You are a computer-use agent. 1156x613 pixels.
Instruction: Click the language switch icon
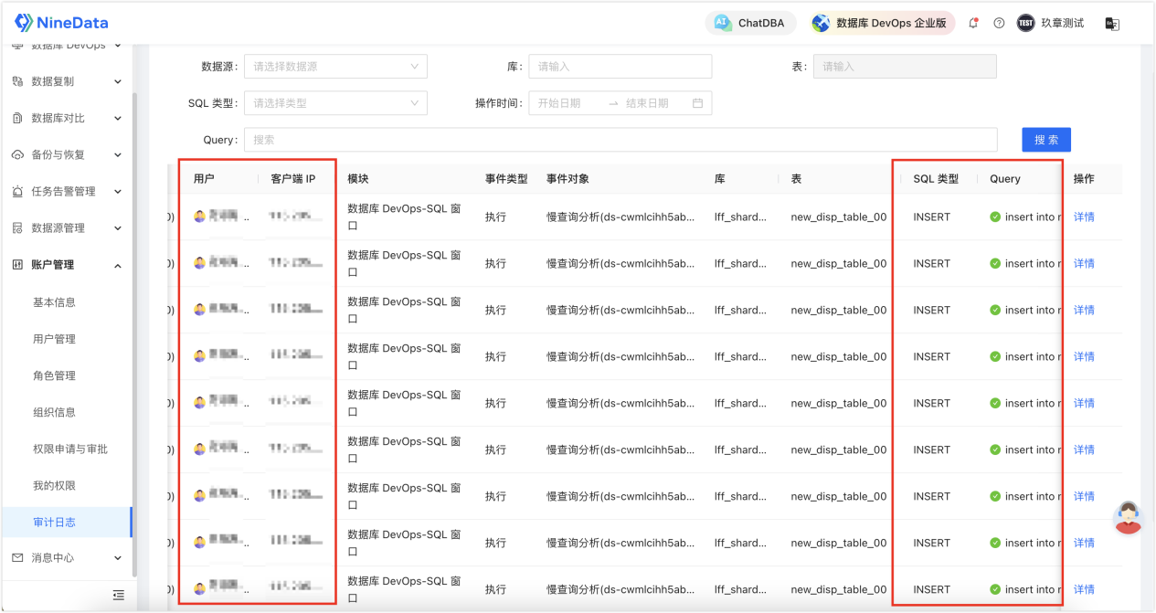1112,24
